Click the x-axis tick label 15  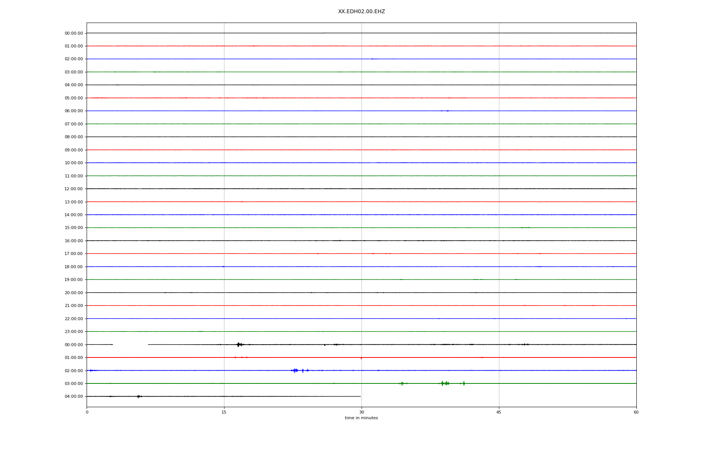coord(224,412)
